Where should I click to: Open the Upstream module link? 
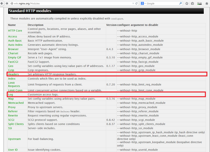(14, 139)
